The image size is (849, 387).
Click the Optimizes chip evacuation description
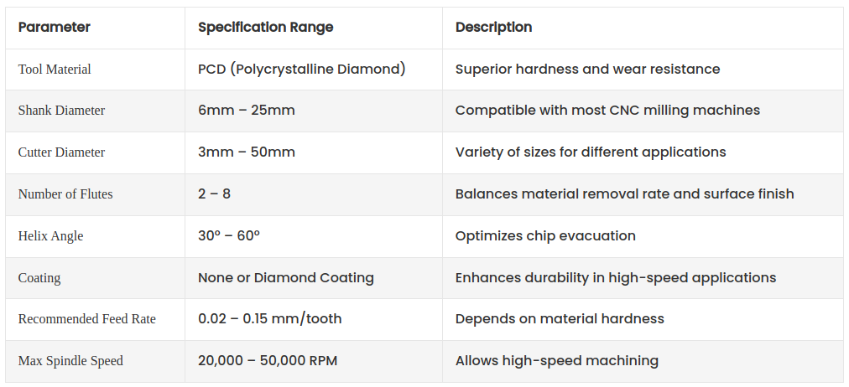coord(545,236)
